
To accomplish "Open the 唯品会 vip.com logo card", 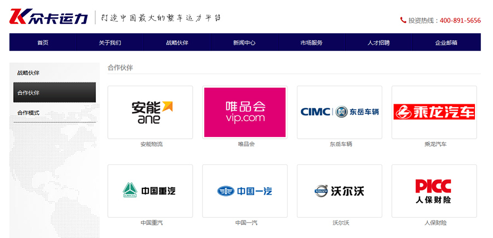I will click(245, 112).
